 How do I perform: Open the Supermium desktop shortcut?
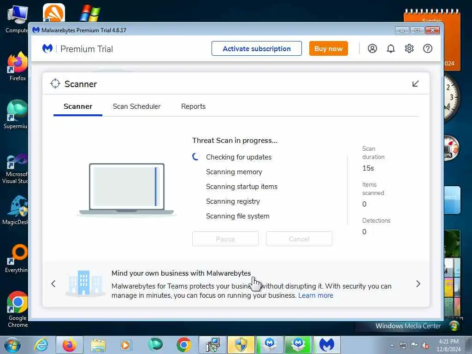pos(16,114)
